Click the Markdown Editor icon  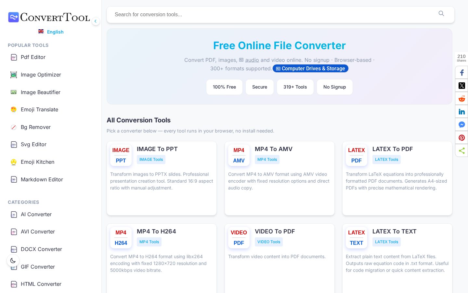click(14, 179)
